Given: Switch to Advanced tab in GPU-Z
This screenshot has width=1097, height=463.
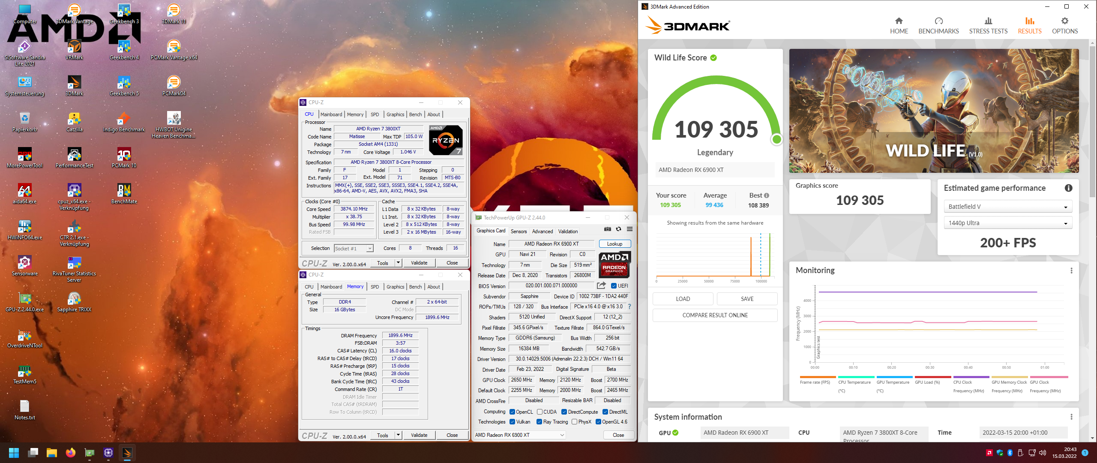Looking at the screenshot, I should (543, 231).
